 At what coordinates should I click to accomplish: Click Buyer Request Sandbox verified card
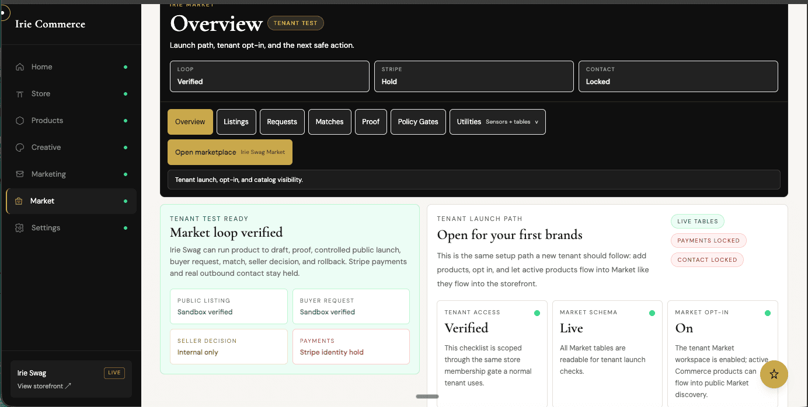point(351,306)
